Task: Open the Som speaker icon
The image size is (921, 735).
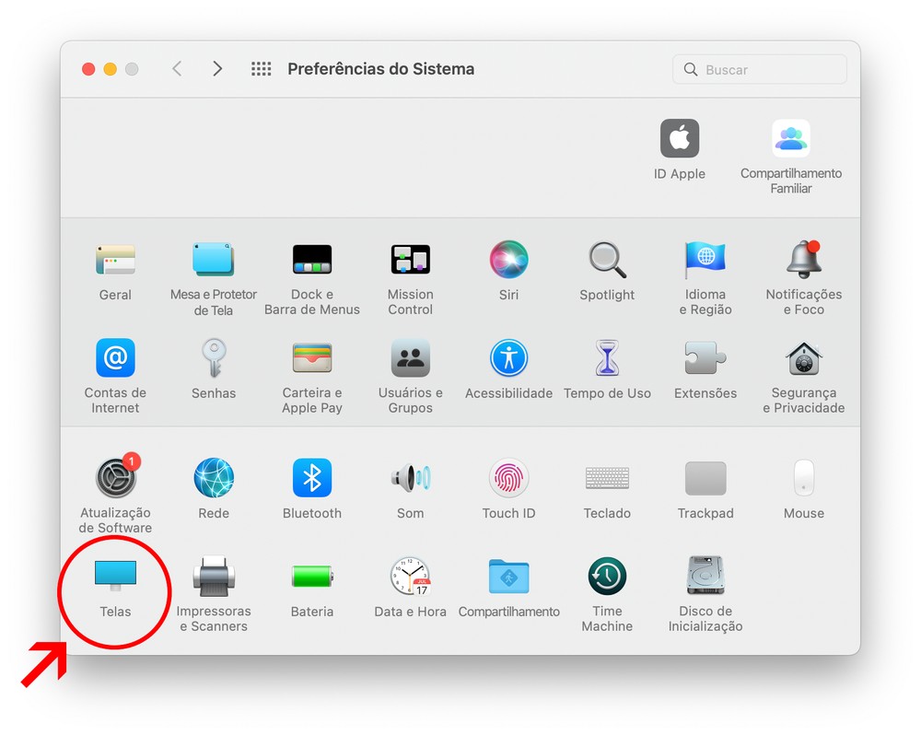Action: click(410, 478)
